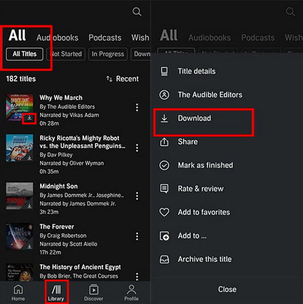Screen dimensions: 303x304
Task: Open the three-dot menu for Why We March
Action: (x=137, y=108)
